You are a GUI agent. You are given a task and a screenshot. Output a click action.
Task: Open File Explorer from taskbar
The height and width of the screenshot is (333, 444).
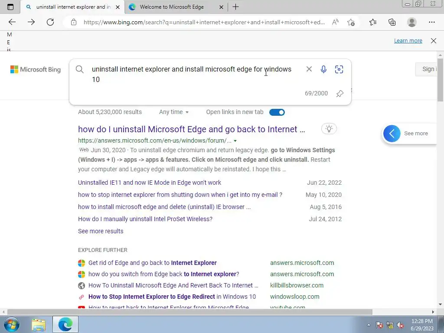click(x=39, y=325)
